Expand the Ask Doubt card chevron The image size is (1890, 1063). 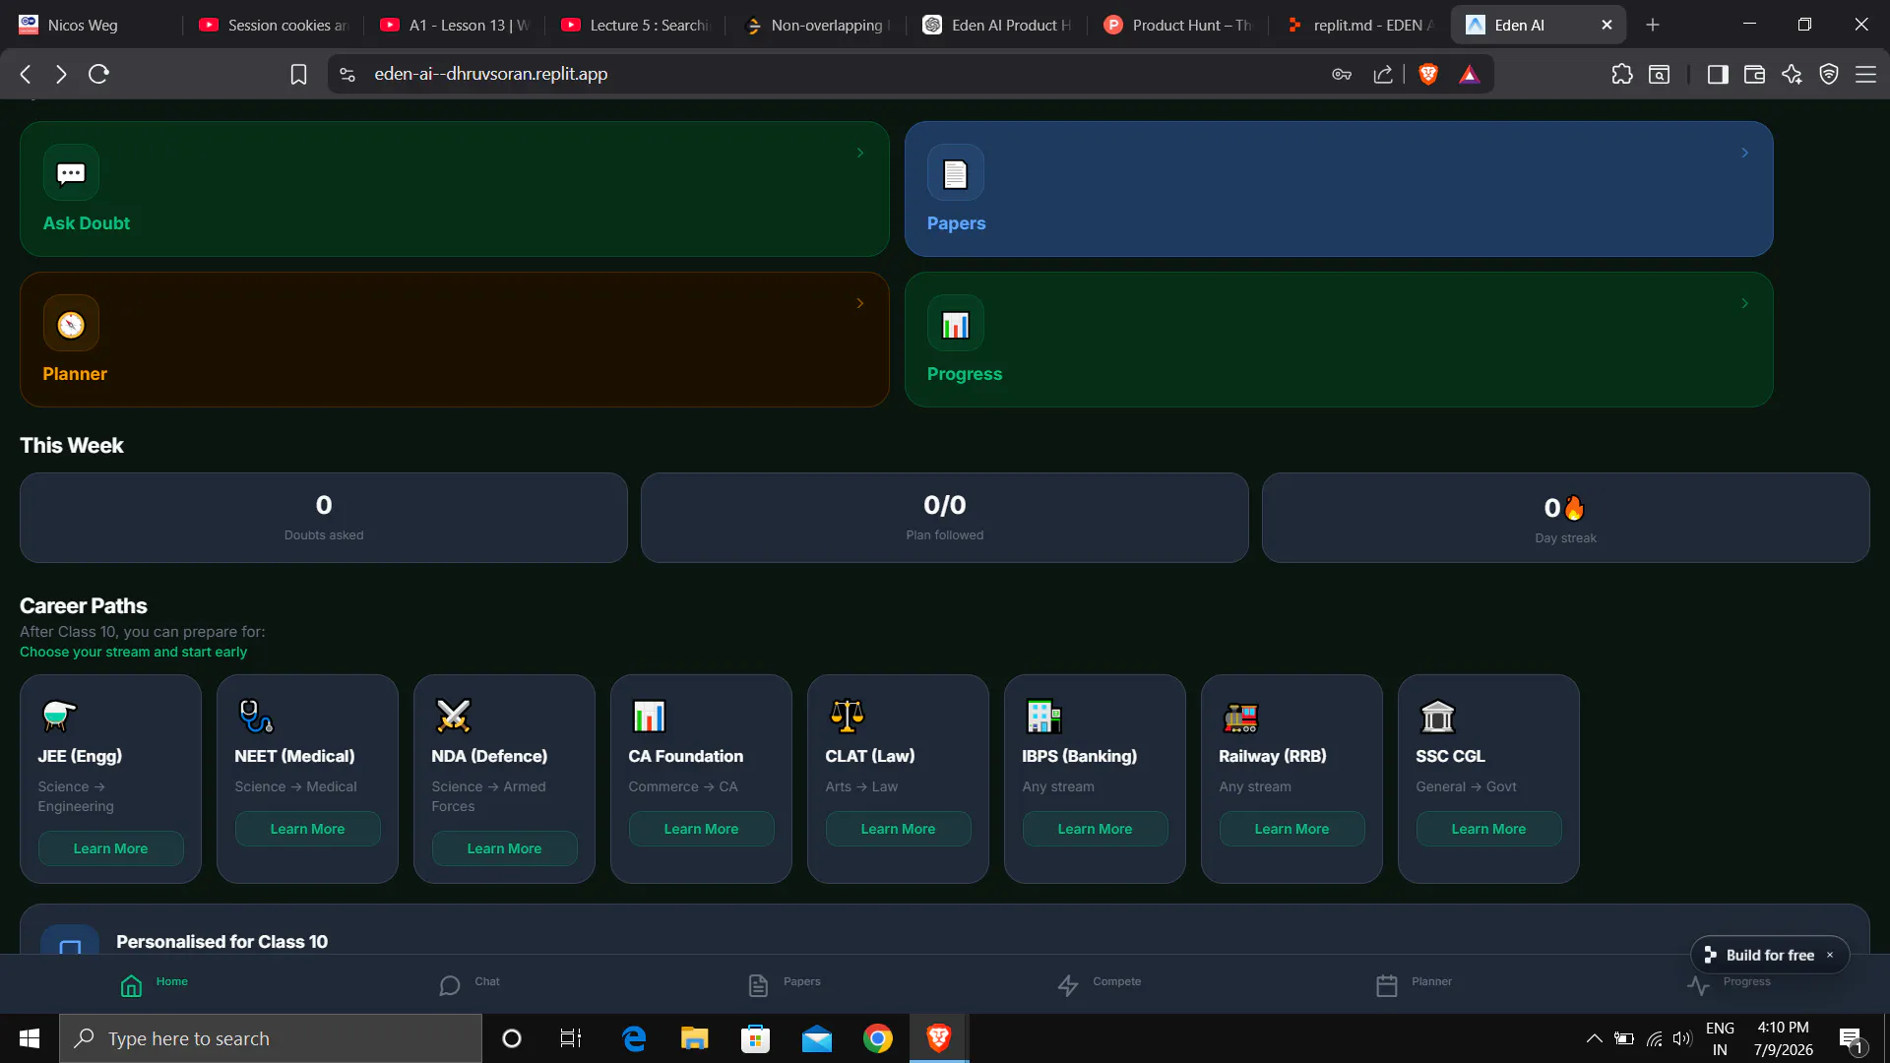[859, 153]
